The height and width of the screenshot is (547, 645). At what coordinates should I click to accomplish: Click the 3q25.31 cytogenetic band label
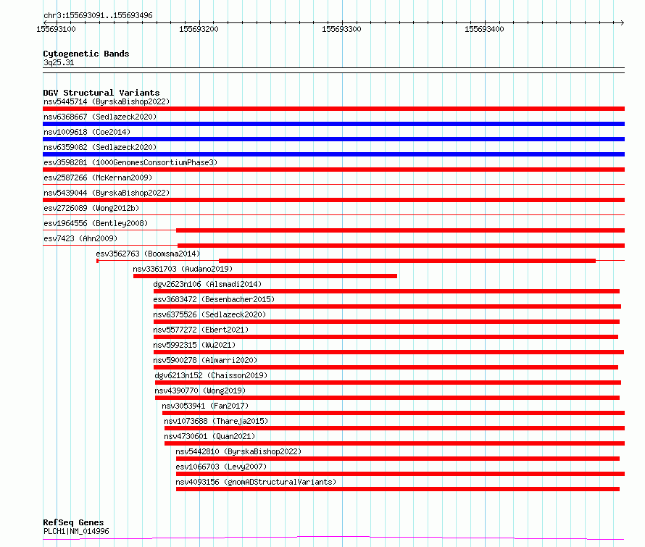(x=59, y=62)
